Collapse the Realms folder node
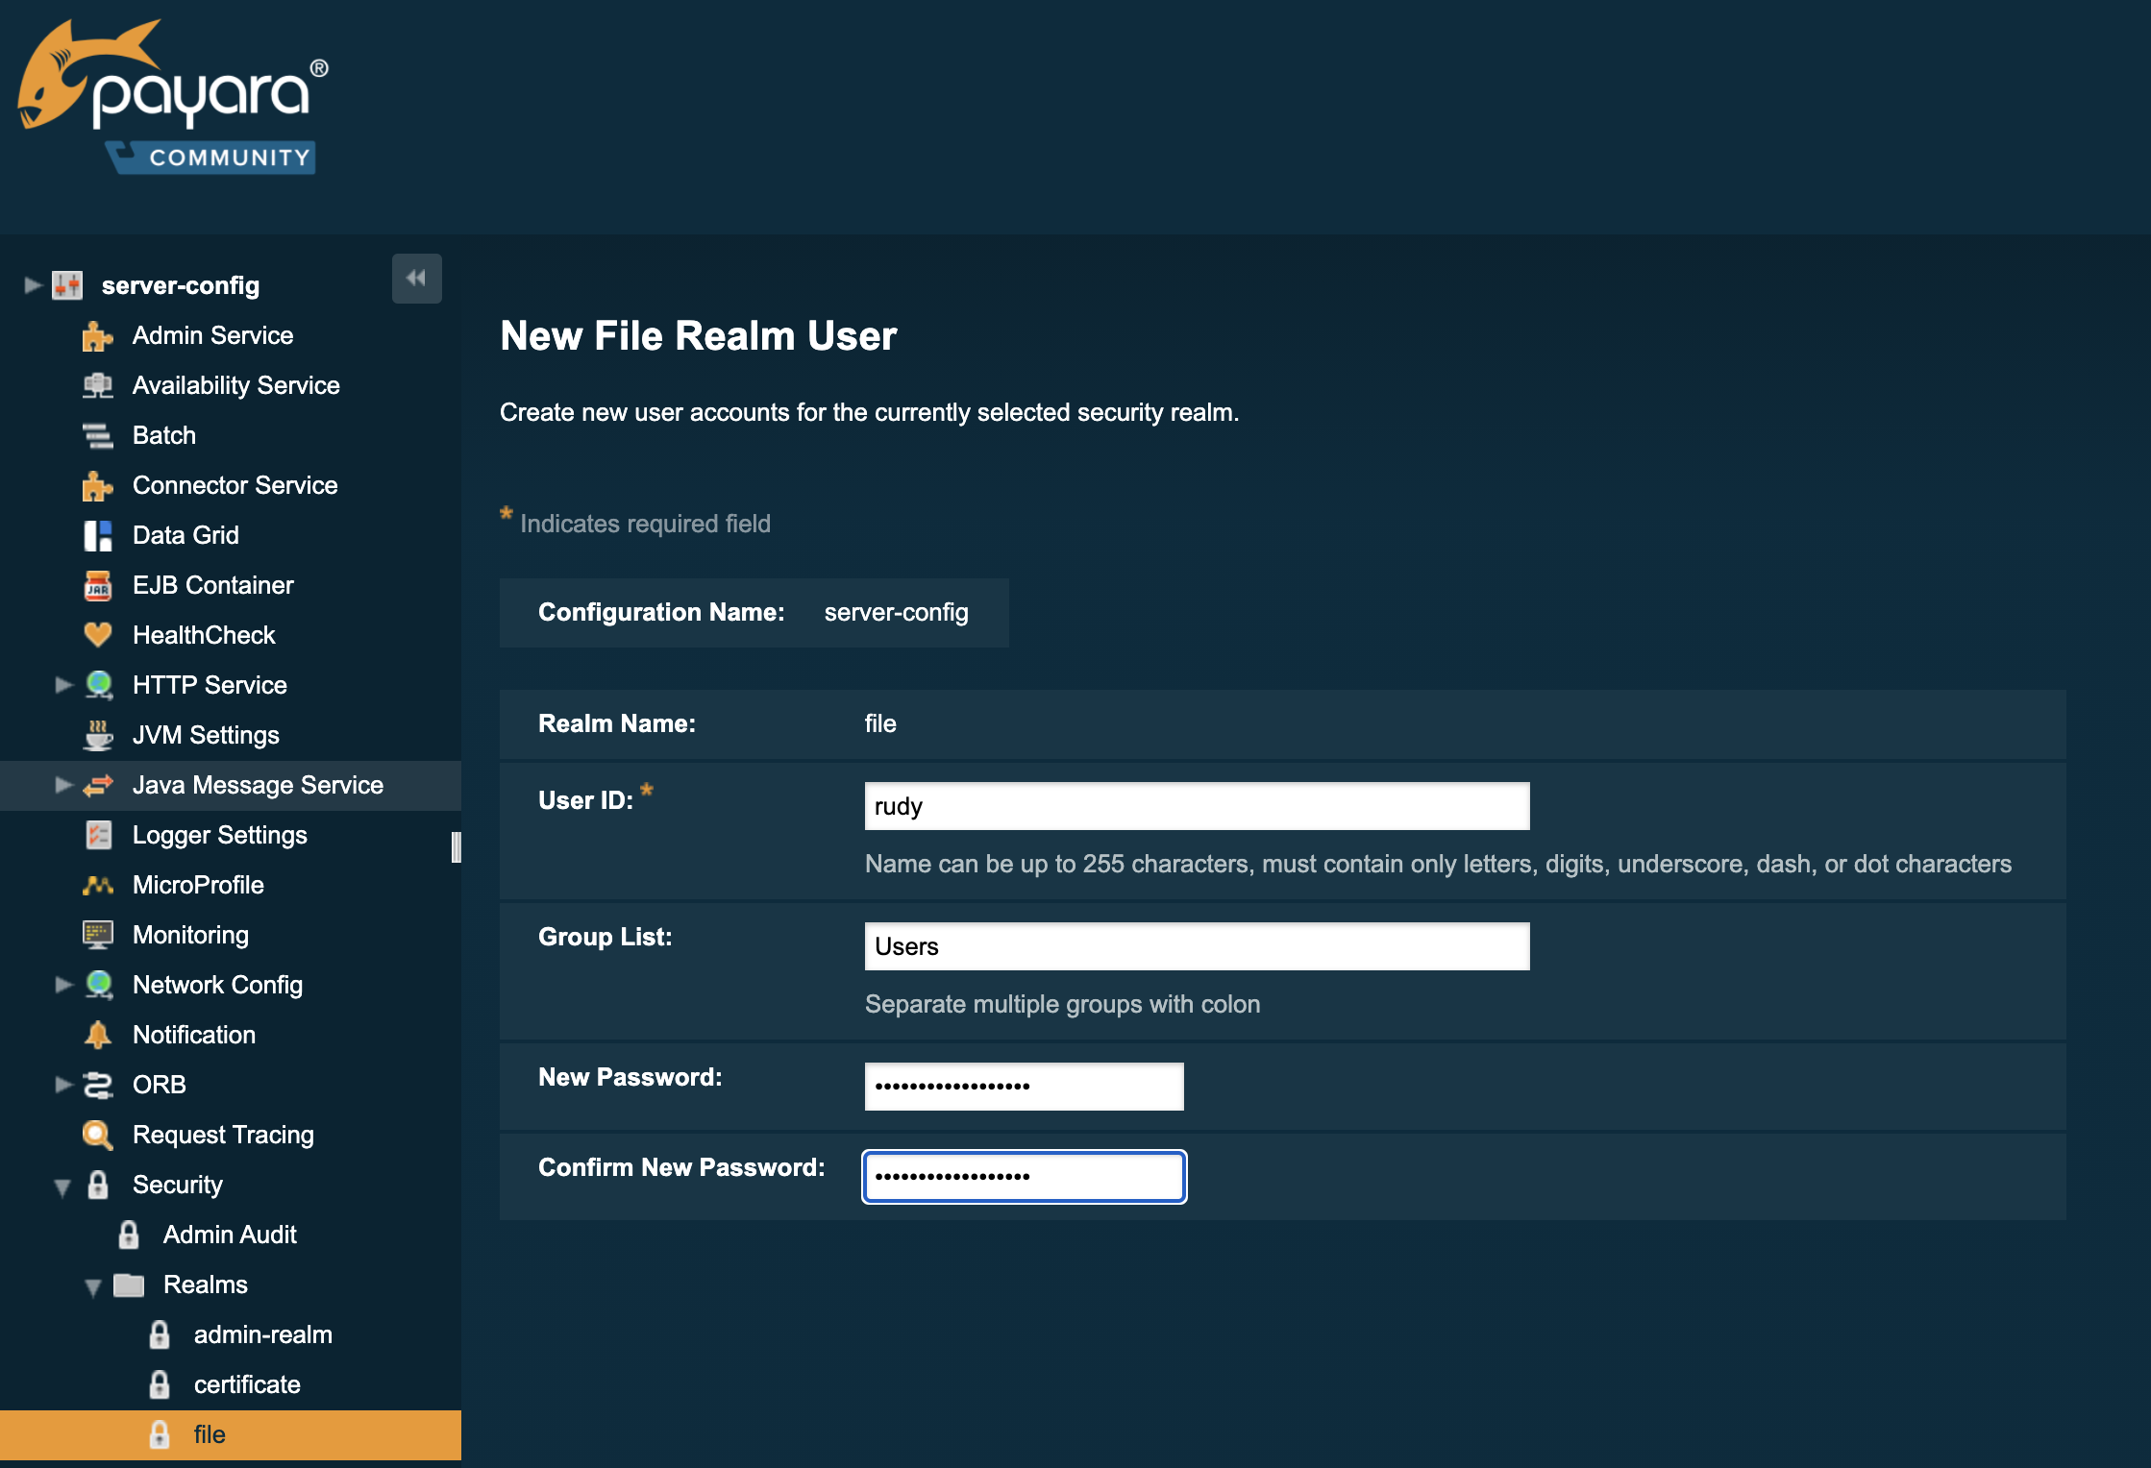 pyautogui.click(x=93, y=1287)
